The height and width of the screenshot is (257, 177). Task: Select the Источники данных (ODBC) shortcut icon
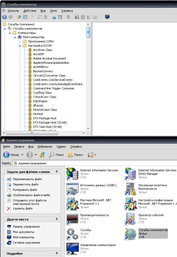point(72,189)
